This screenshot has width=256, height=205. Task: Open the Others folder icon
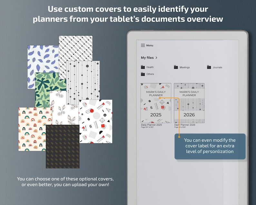coord(143,74)
